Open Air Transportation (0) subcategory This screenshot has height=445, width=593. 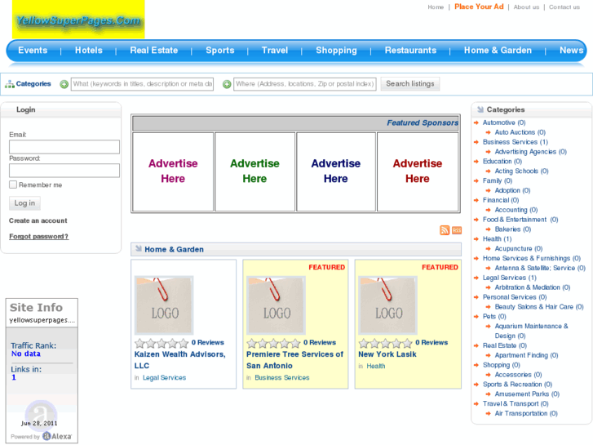click(526, 413)
